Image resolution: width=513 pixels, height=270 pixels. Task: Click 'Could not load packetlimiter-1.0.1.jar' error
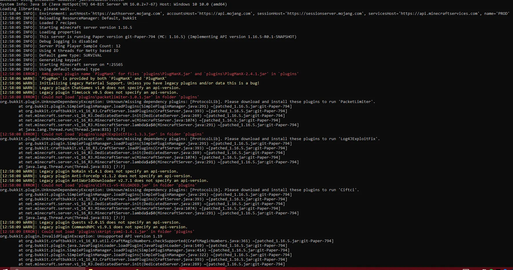(100, 97)
